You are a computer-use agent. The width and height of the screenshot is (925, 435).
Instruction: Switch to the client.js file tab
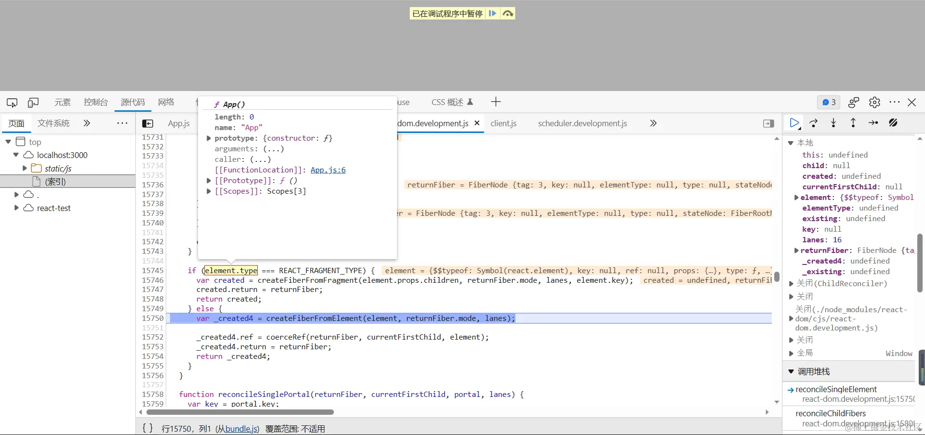click(503, 123)
